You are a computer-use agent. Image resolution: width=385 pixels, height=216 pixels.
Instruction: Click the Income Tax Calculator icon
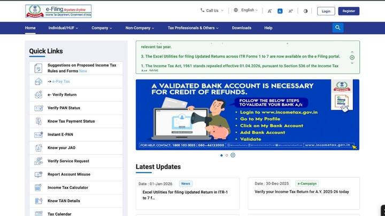(38, 188)
